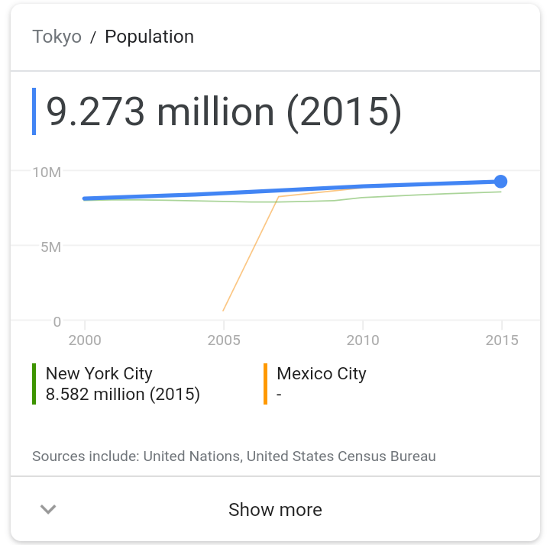
Task: Click the blue Tokyo color bar
Action: coord(34,111)
